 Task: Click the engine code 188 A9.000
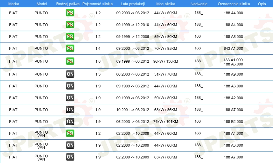click(233, 74)
